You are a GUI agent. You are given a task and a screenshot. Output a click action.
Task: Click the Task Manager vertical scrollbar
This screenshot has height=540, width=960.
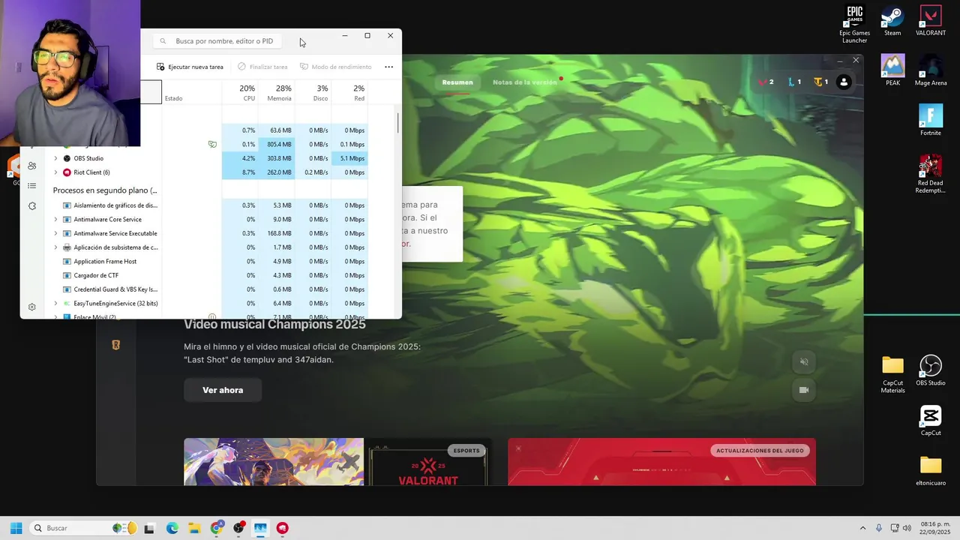tap(397, 123)
